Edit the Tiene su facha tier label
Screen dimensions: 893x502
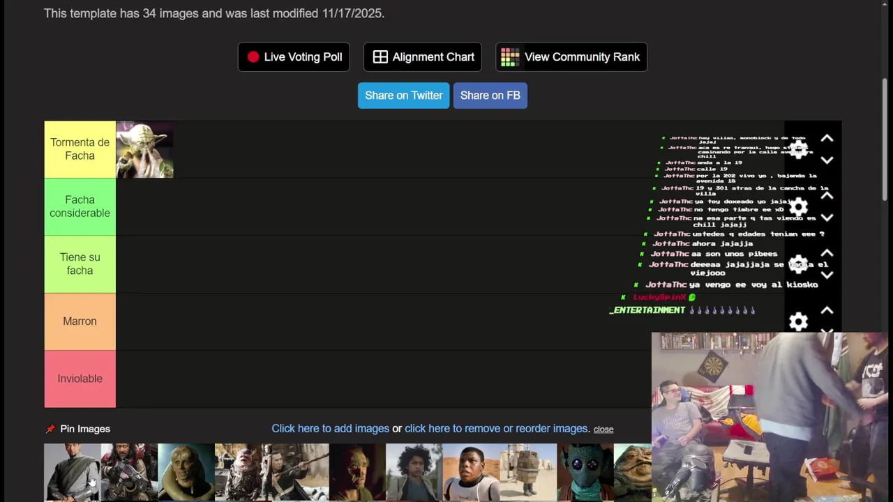(x=80, y=264)
